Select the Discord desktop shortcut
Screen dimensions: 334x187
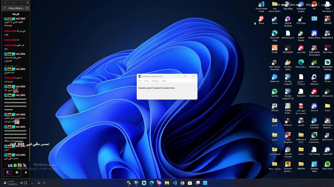click(314, 107)
